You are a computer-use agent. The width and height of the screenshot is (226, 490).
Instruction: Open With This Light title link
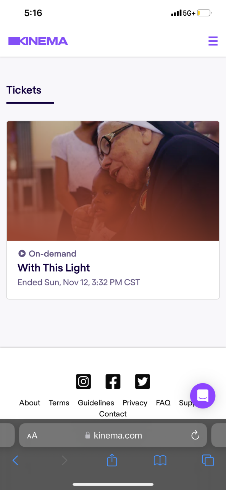[x=54, y=268]
